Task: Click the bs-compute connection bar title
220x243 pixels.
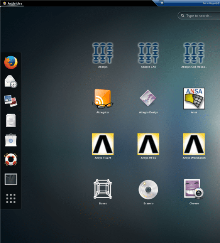Action: (x=212, y=3)
